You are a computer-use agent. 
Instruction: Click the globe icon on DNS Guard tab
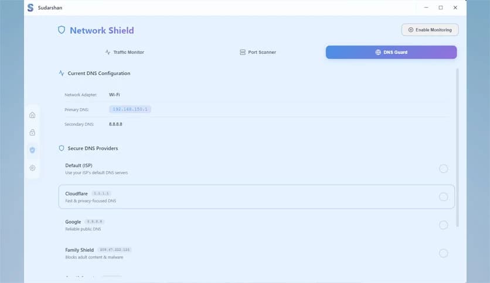[378, 52]
